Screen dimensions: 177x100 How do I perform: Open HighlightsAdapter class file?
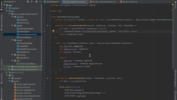click(26, 29)
